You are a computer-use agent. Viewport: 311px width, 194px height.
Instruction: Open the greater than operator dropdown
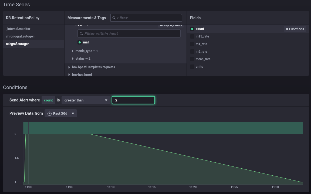click(86, 100)
